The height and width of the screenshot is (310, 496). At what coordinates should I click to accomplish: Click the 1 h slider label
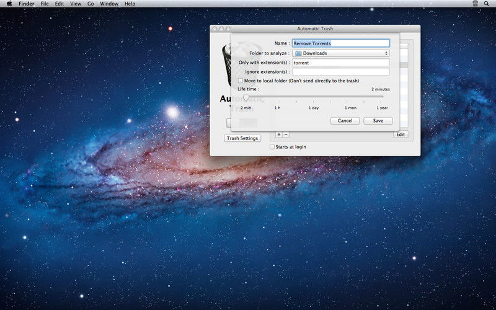[x=277, y=108]
